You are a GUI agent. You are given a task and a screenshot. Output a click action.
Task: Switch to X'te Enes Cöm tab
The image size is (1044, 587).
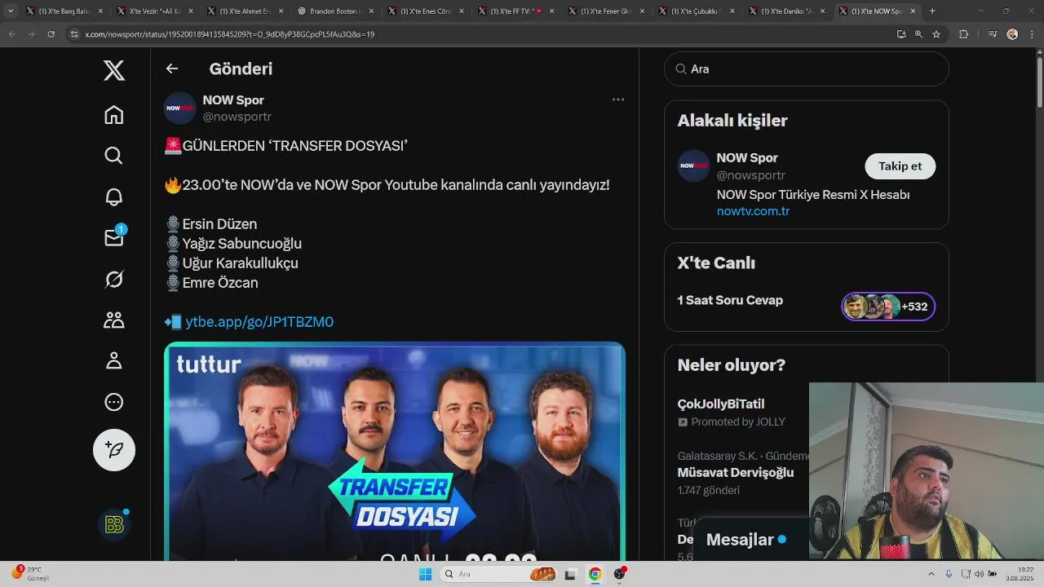tap(427, 11)
